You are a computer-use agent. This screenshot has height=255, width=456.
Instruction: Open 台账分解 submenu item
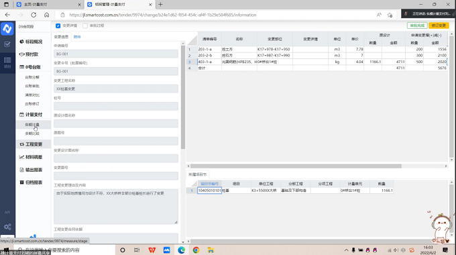[32, 77]
